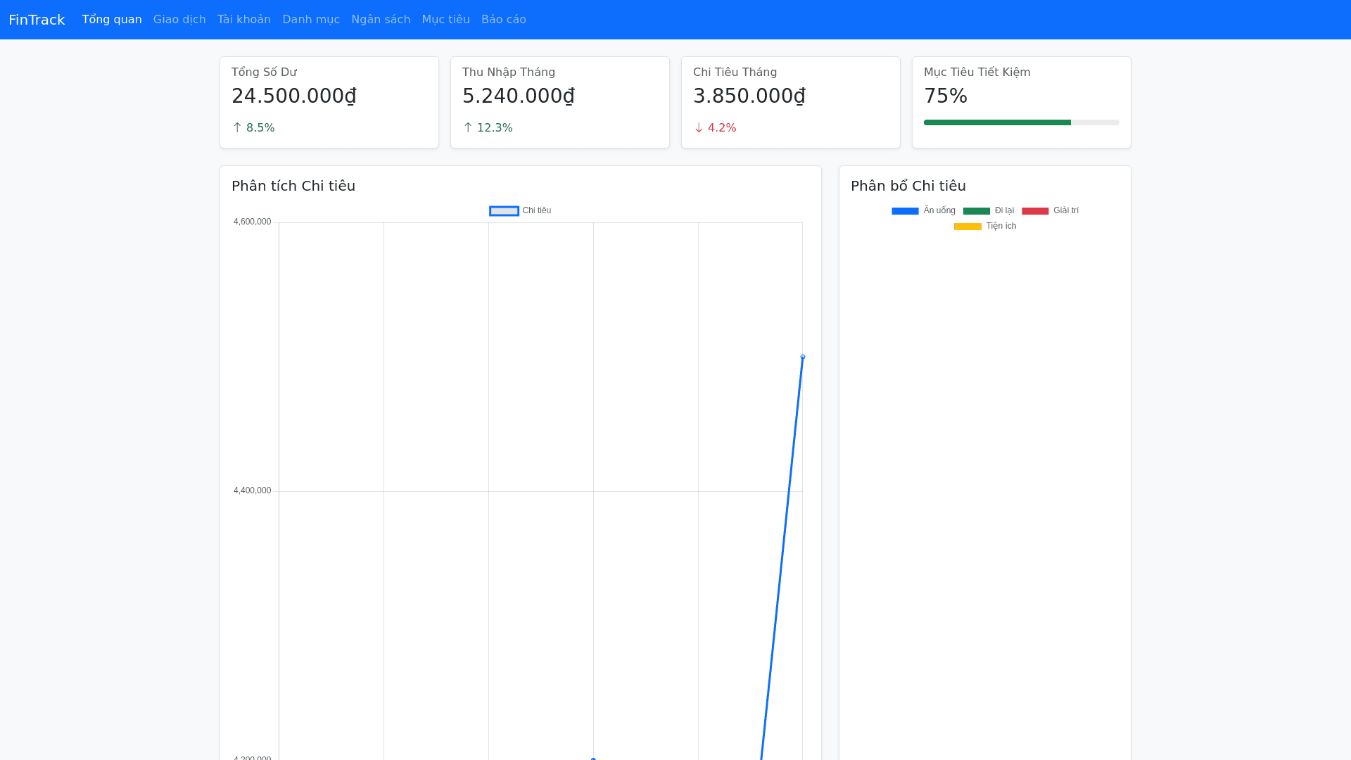The width and height of the screenshot is (1351, 760).
Task: Toggle Giải trí red legend item
Action: tap(1050, 211)
